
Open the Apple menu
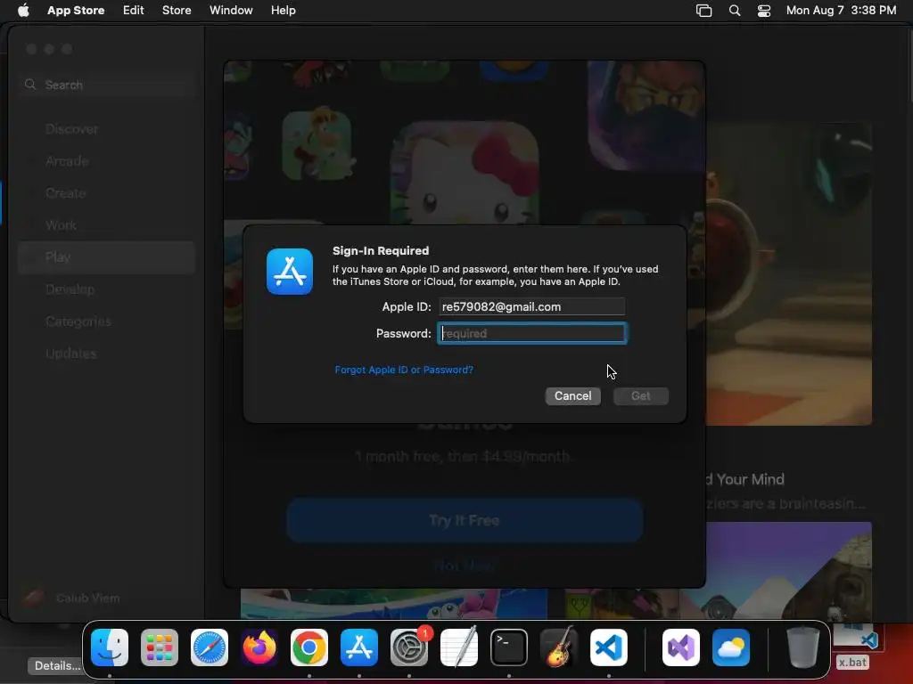[23, 10]
